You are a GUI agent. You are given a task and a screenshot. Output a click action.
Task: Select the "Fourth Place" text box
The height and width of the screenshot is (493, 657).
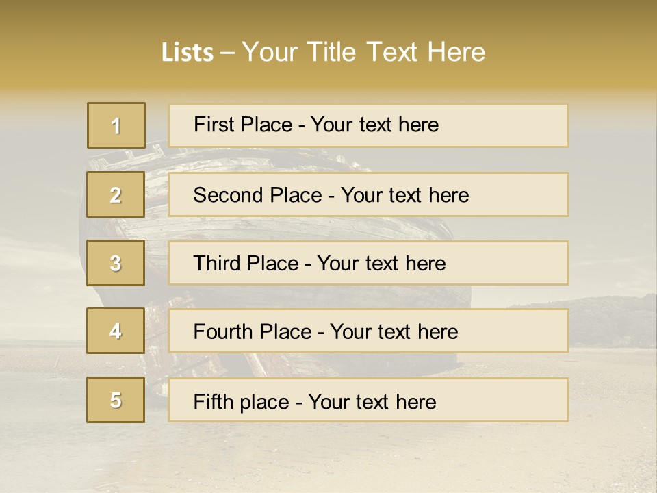point(368,331)
